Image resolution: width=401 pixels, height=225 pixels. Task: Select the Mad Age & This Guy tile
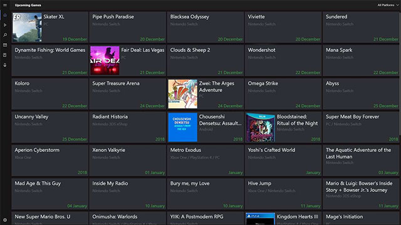50,194
